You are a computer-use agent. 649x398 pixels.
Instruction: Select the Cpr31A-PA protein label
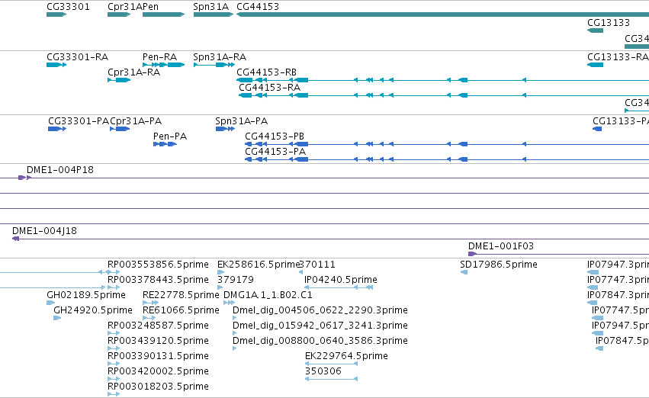[x=136, y=120]
